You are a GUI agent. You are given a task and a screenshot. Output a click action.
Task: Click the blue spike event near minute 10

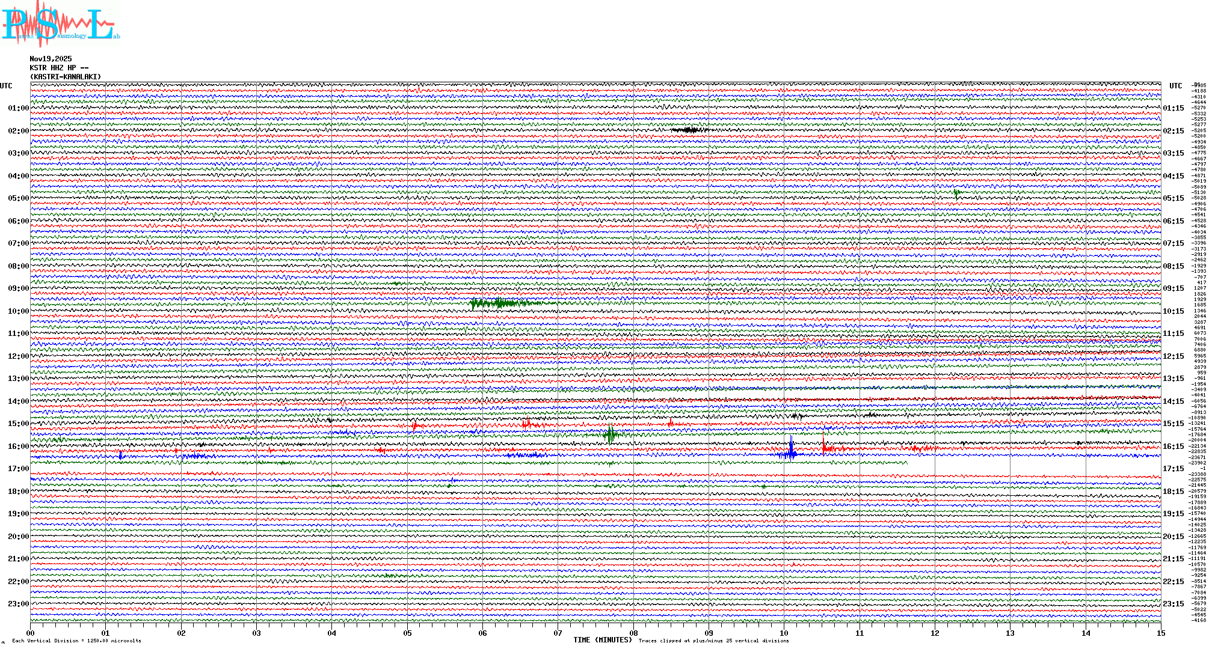[x=790, y=451]
